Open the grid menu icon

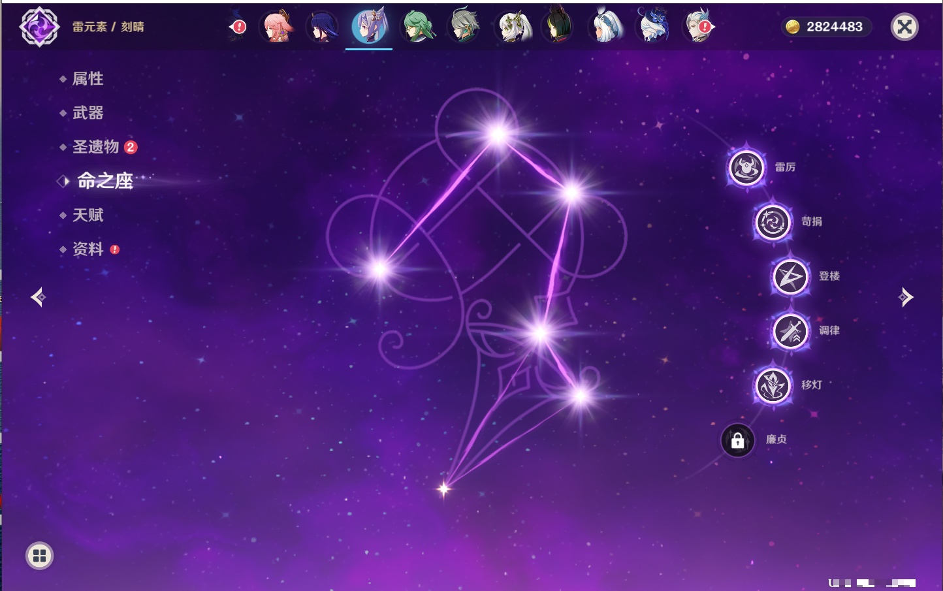39,556
